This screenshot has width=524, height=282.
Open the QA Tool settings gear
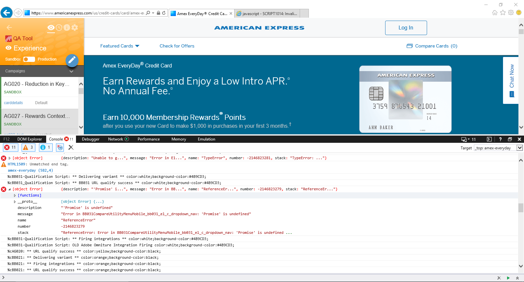[75, 28]
